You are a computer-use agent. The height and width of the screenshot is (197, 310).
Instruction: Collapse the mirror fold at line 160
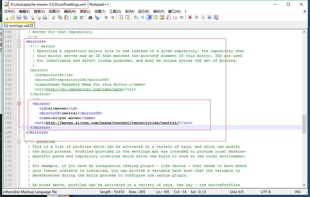tap(19, 104)
